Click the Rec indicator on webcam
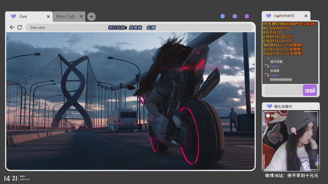Viewport: 328px width, 184px height. tap(272, 116)
